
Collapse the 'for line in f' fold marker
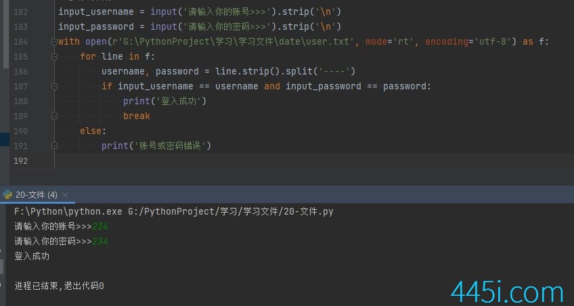(54, 57)
